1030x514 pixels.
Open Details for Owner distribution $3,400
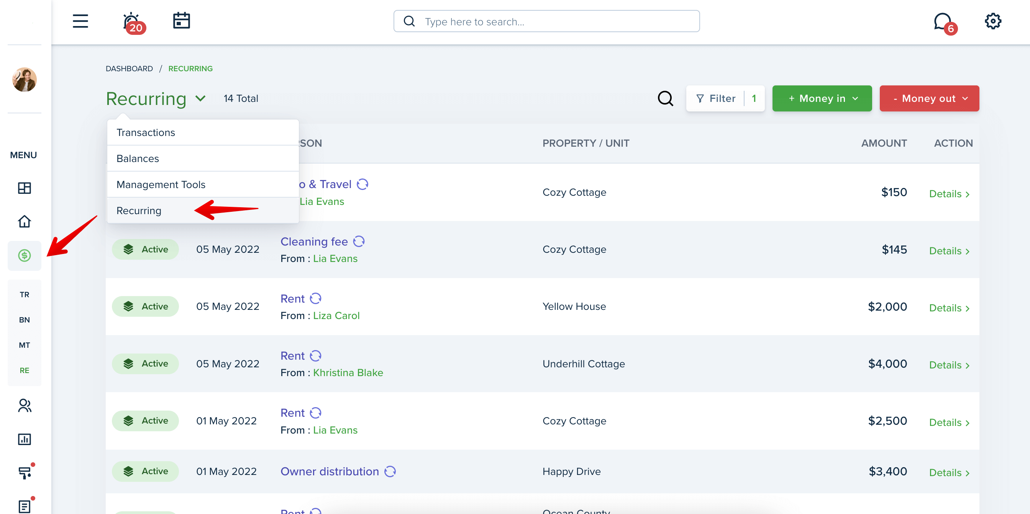949,473
